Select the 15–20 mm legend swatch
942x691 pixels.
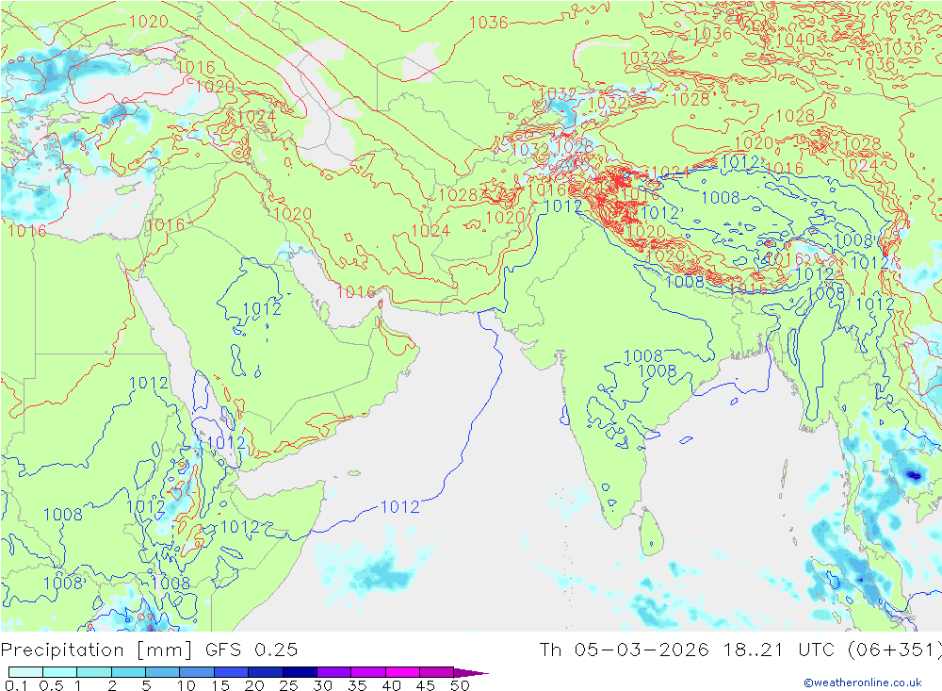click(x=232, y=672)
